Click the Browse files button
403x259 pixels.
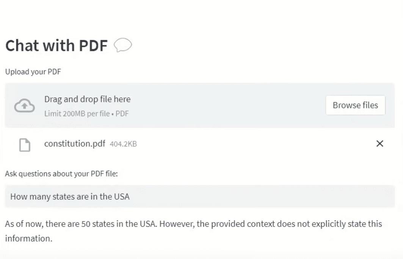click(355, 105)
